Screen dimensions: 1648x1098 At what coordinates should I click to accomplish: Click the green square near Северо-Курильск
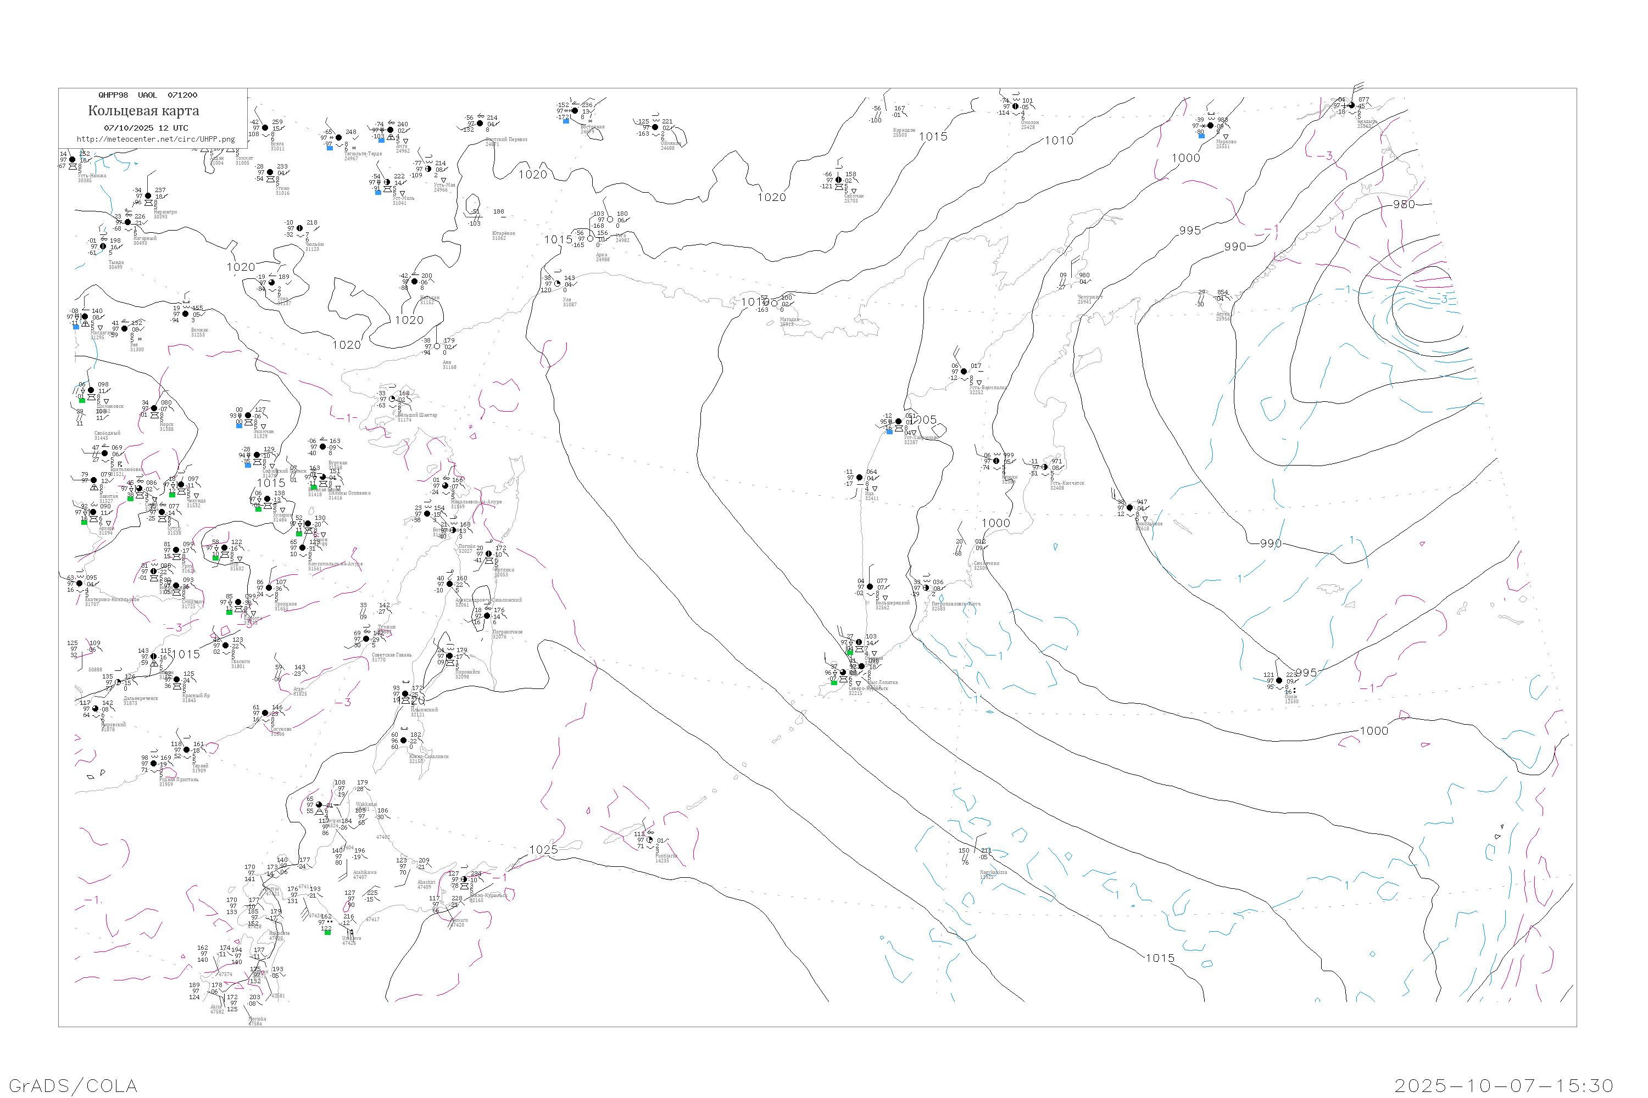point(834,683)
